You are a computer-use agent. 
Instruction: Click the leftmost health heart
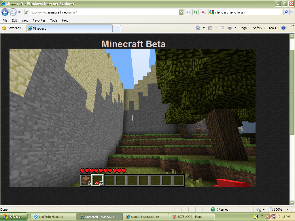coord(82,171)
